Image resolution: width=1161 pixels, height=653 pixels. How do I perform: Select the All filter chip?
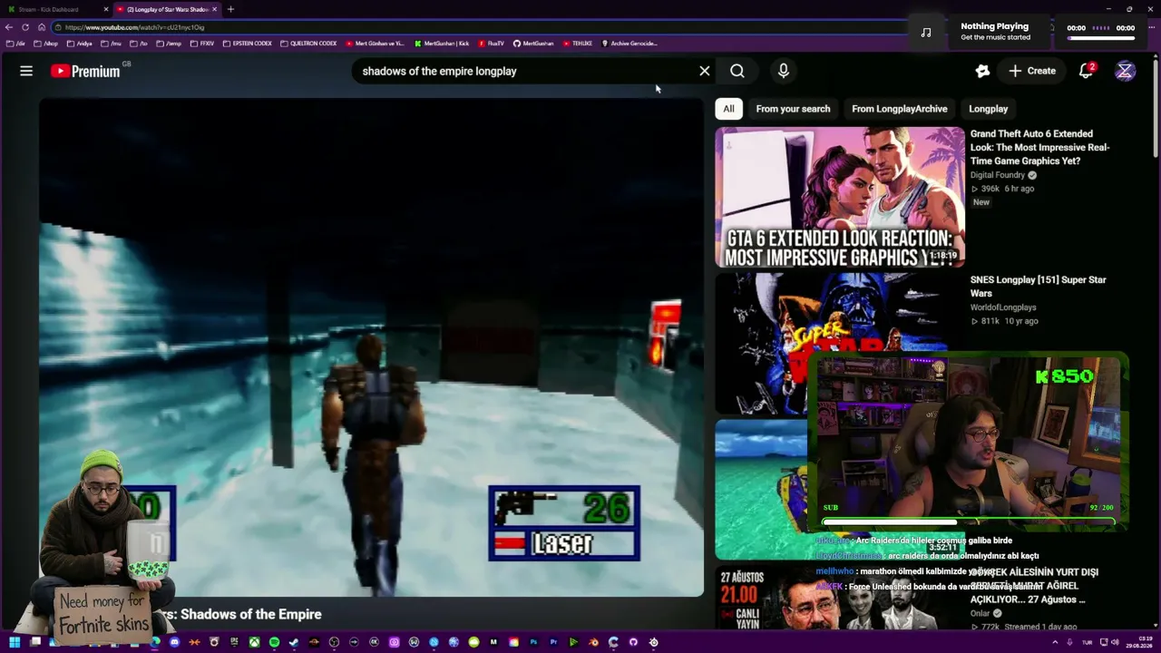[x=728, y=109]
